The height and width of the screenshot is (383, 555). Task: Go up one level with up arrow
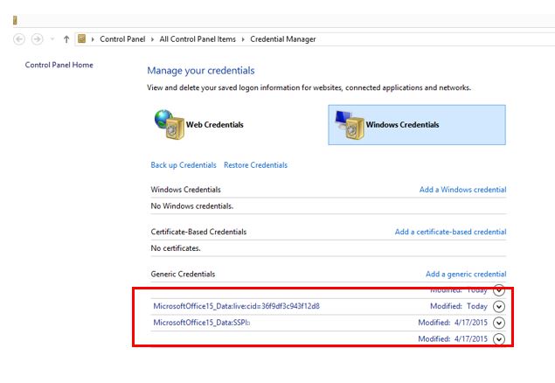click(x=66, y=39)
